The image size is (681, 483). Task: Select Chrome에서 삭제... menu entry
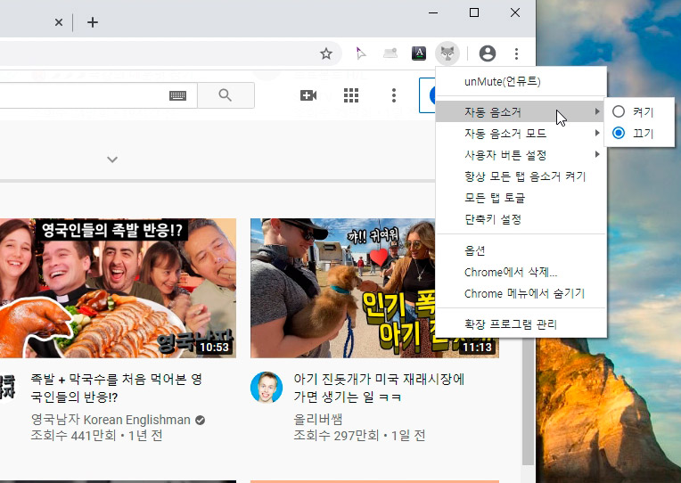tap(521, 273)
